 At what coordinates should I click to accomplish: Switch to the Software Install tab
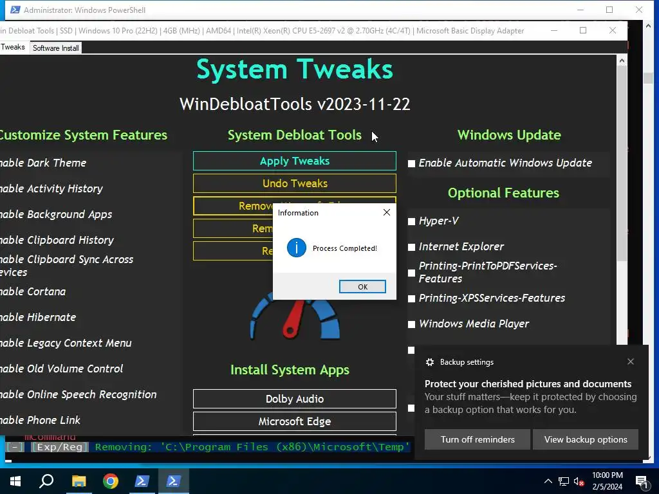coord(55,48)
